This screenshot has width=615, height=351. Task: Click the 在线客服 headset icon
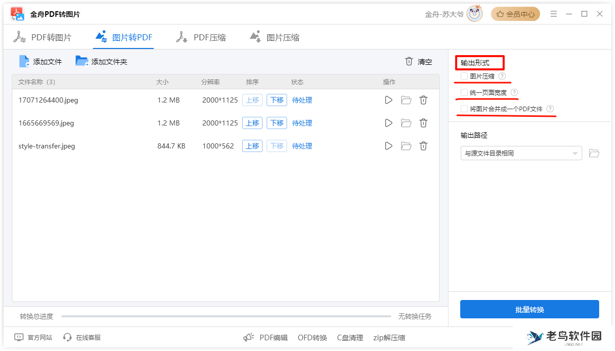tap(67, 337)
